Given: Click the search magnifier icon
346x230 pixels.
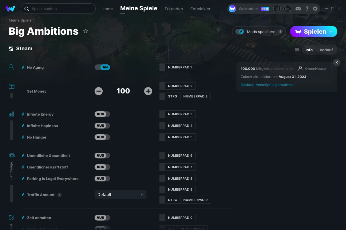Looking at the screenshot, I should pos(27,9).
